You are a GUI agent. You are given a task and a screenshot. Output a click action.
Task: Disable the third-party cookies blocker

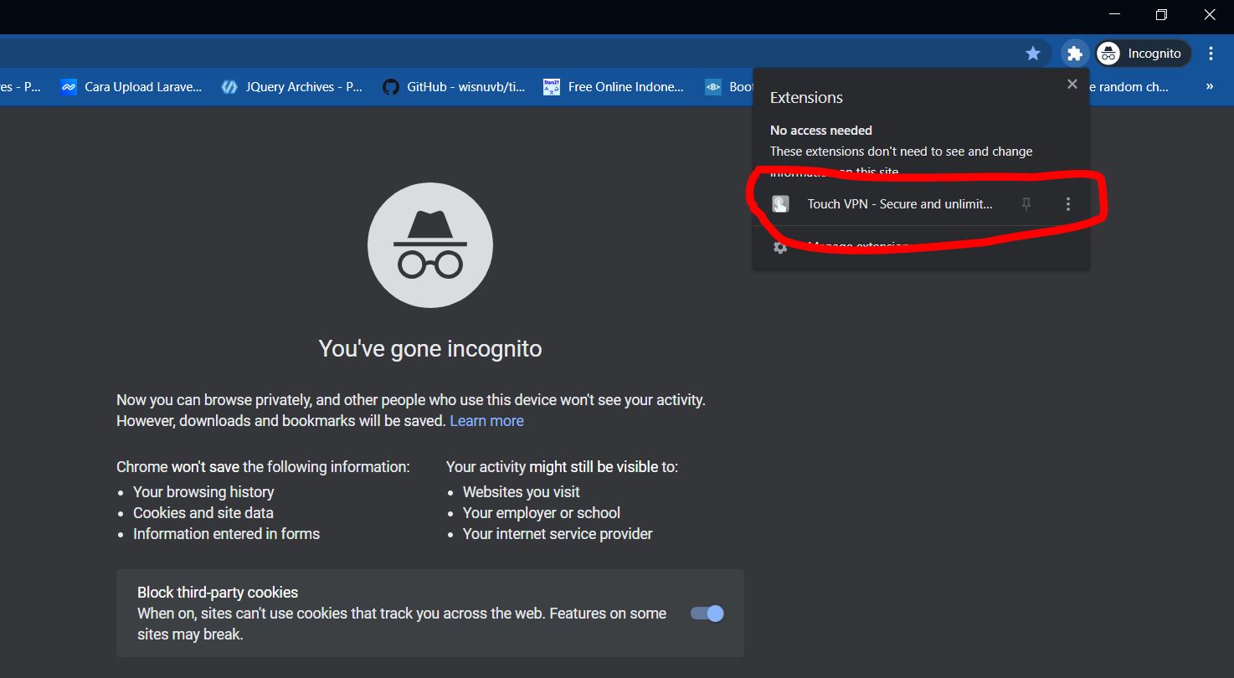(706, 613)
